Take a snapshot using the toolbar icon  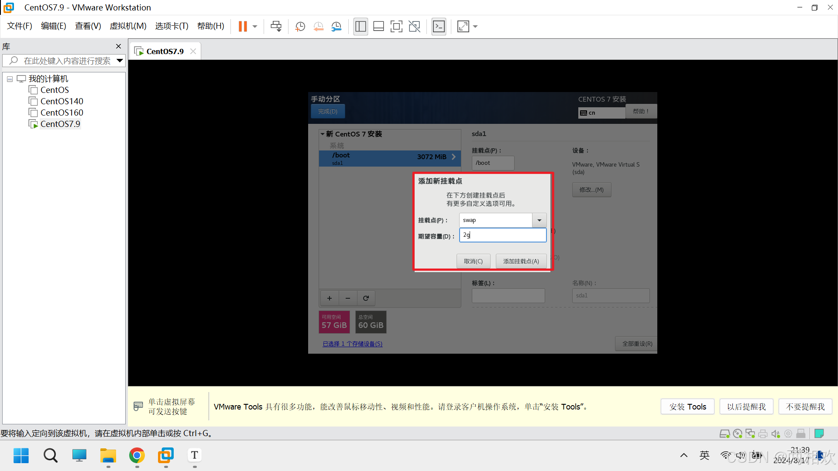point(300,27)
